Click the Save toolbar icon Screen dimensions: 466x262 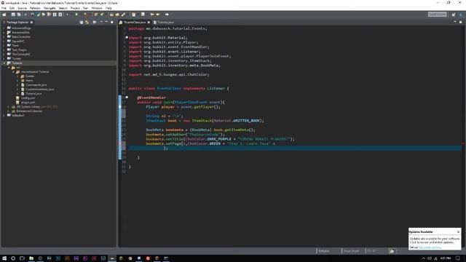[13, 15]
